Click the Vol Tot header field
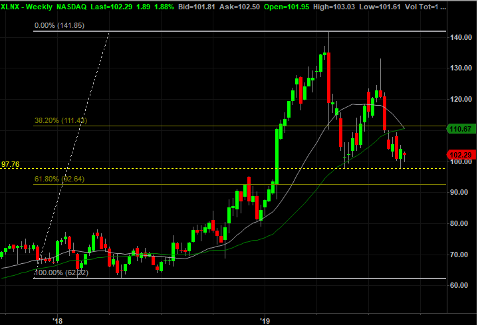This screenshot has height=325, width=478. pos(425,7)
